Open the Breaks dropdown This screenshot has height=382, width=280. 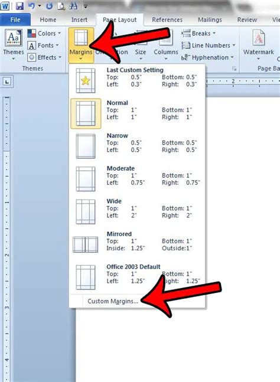198,34
